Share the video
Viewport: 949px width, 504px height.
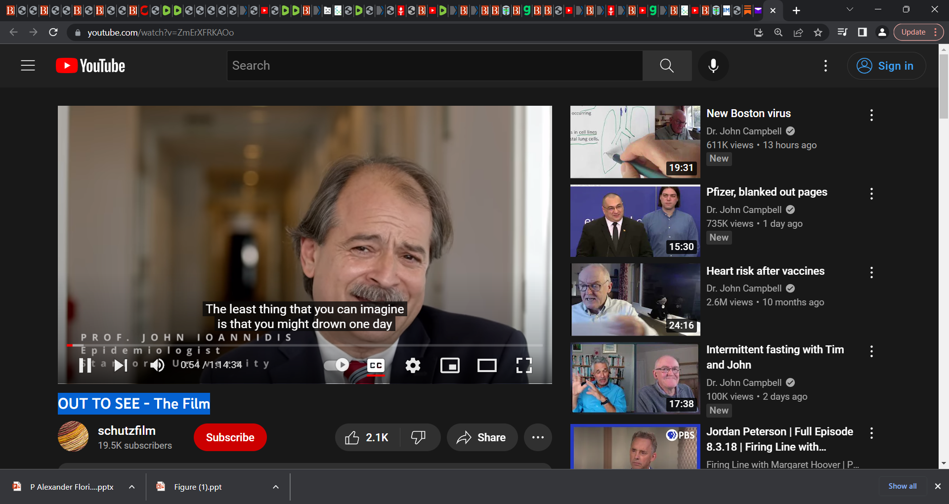[x=482, y=437]
